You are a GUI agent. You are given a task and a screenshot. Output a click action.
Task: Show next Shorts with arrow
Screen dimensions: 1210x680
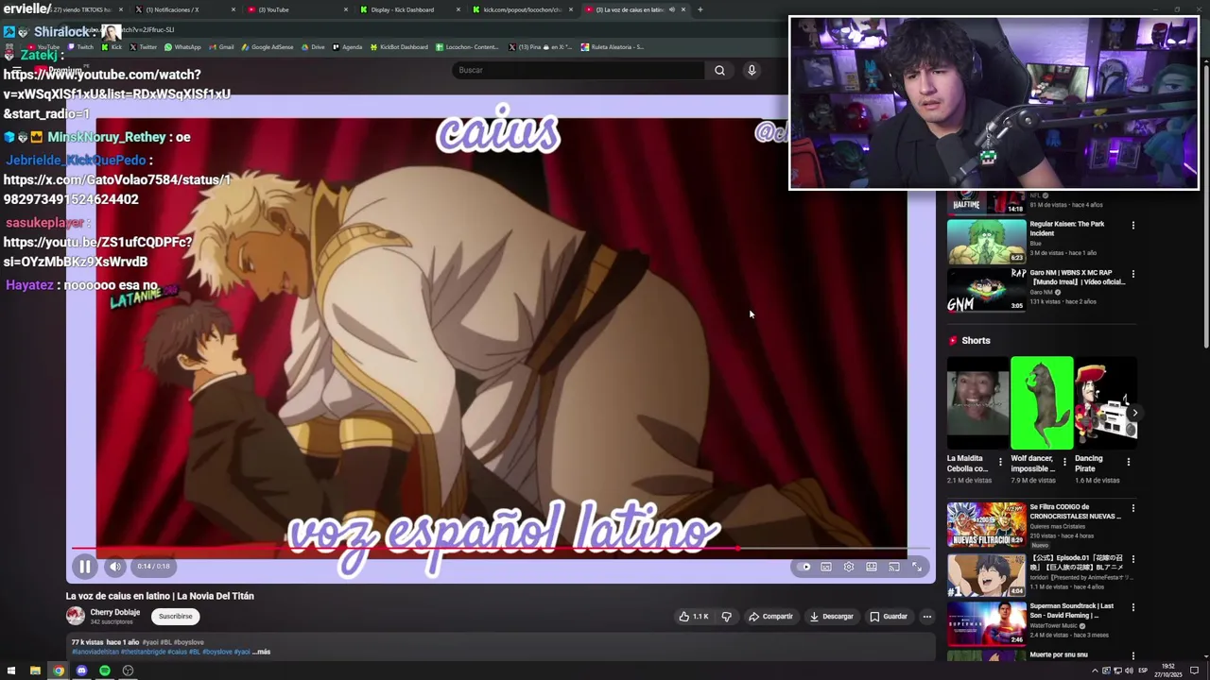pos(1134,413)
